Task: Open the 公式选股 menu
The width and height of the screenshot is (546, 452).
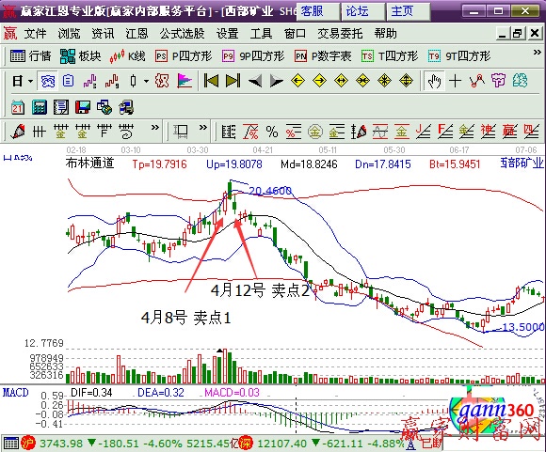Action: pyautogui.click(x=182, y=34)
